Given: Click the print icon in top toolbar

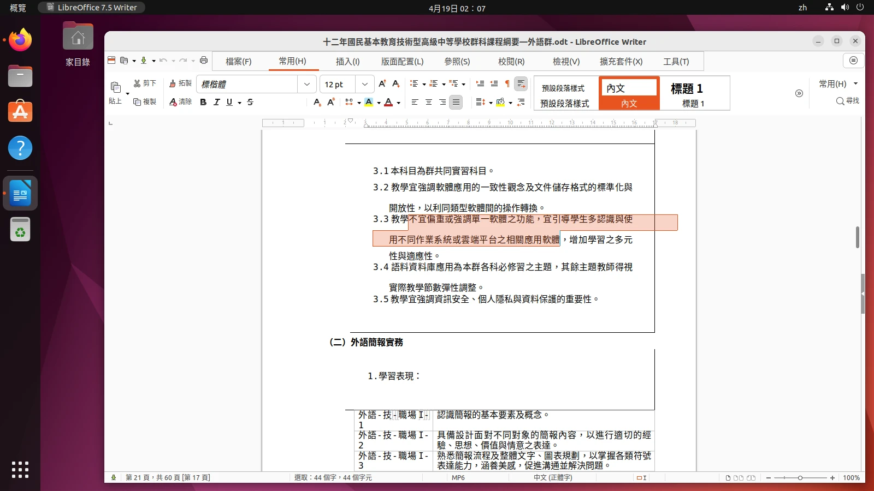Looking at the screenshot, I should tap(204, 61).
